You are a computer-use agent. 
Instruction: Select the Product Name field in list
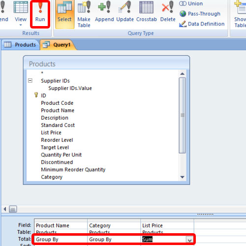(58, 110)
